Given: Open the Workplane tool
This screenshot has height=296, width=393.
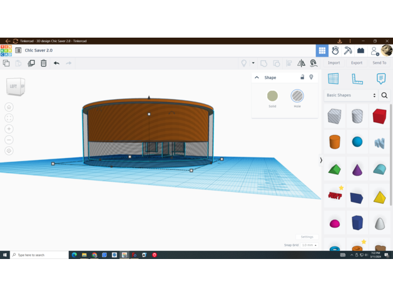Looking at the screenshot, I should (x=333, y=78).
